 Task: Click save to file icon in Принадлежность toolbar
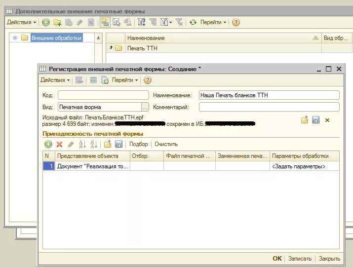(118, 144)
